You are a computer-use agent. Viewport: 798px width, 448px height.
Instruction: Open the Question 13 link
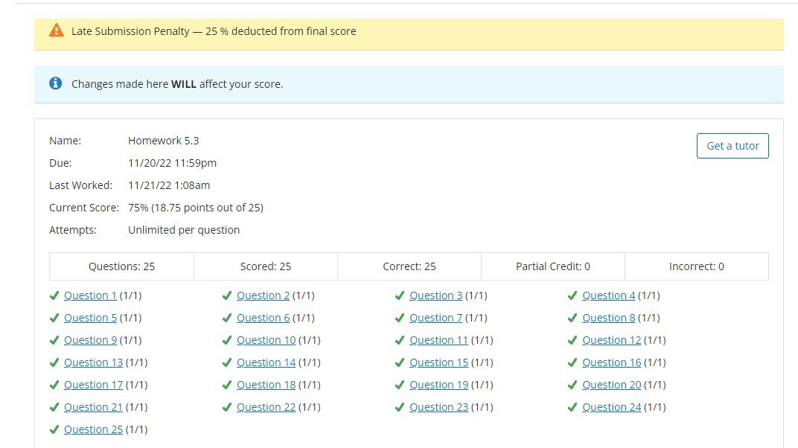[93, 362]
